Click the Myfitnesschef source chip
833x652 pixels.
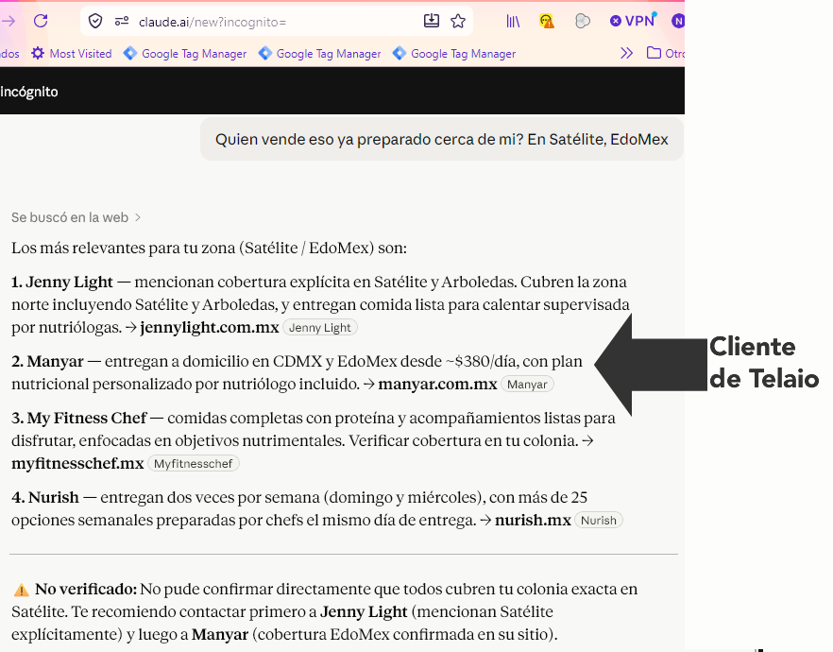194,463
